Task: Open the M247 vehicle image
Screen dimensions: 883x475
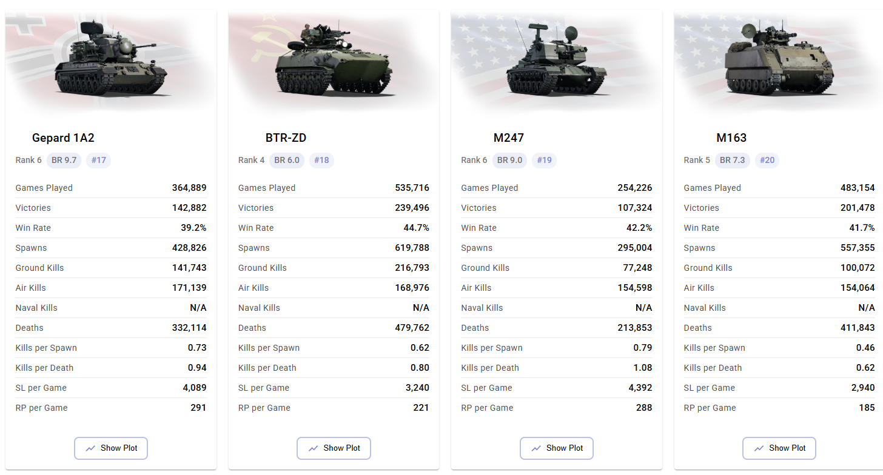Action: pyautogui.click(x=557, y=61)
